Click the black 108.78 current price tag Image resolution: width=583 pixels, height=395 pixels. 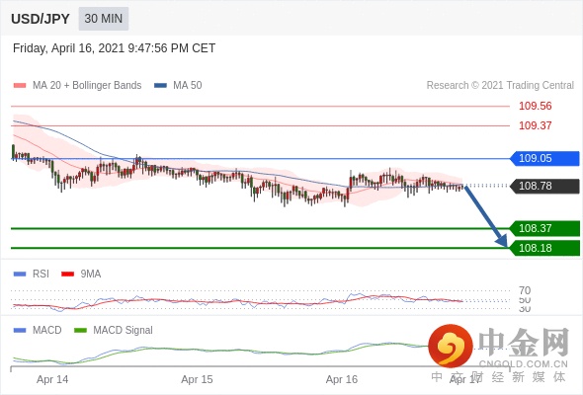point(544,186)
